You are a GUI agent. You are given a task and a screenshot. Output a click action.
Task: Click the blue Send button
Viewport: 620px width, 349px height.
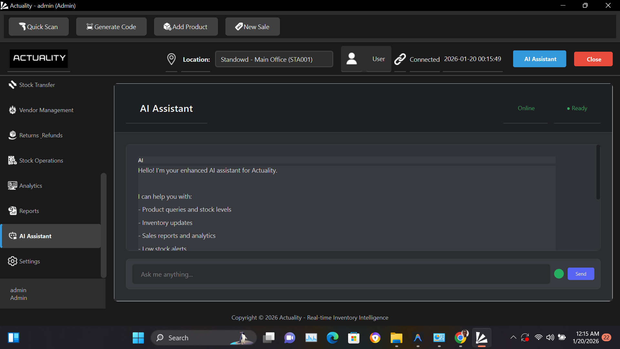click(x=581, y=274)
